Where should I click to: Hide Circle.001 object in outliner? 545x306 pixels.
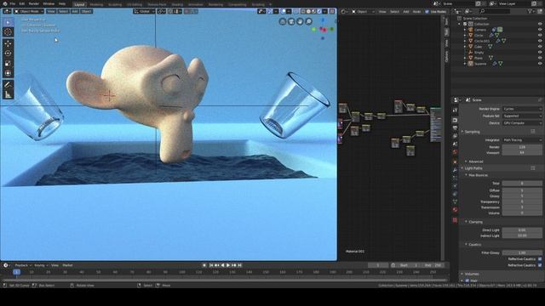tap(540, 41)
